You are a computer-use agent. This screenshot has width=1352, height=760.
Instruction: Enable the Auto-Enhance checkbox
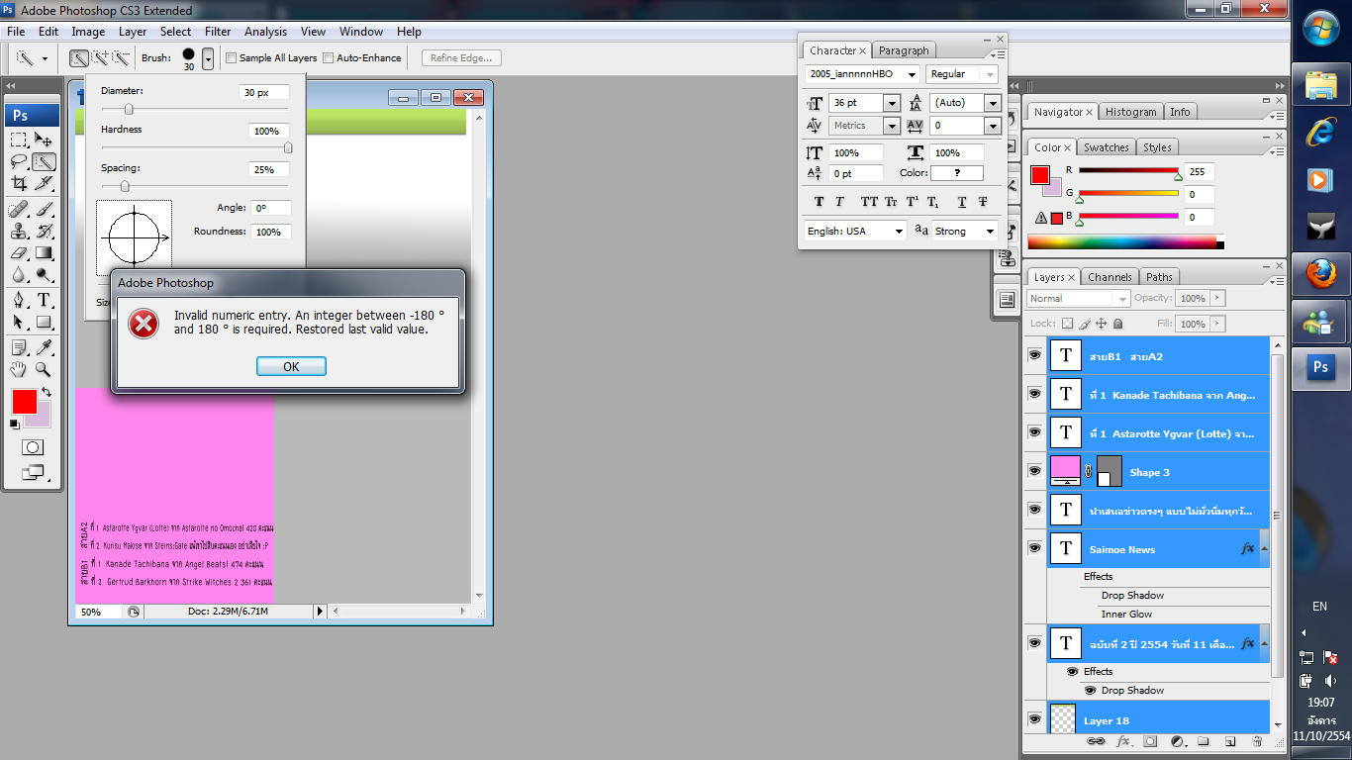click(329, 58)
